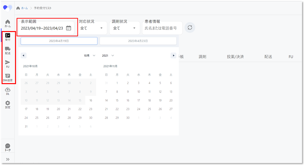
Task: Open the トーク chat bubble icon
Action: click(8, 147)
